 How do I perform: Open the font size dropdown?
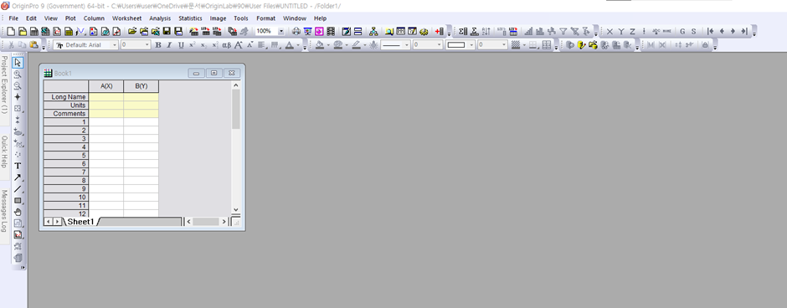point(147,45)
